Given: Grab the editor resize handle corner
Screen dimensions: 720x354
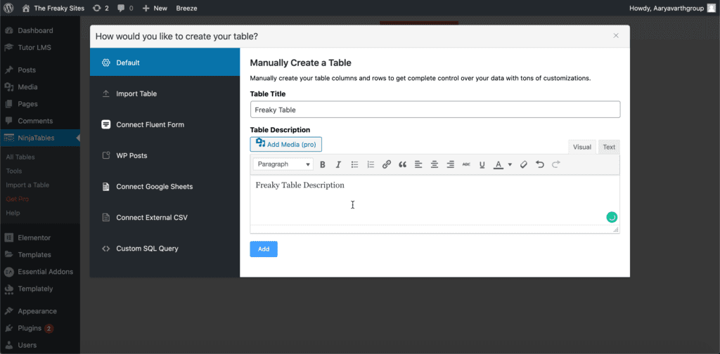Looking at the screenshot, I should click(616, 229).
